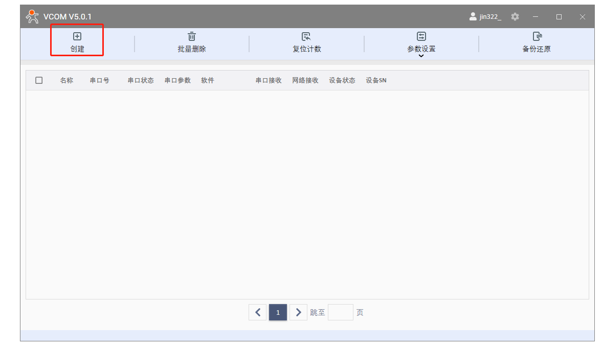Click the 串口参数 column header

(x=177, y=80)
